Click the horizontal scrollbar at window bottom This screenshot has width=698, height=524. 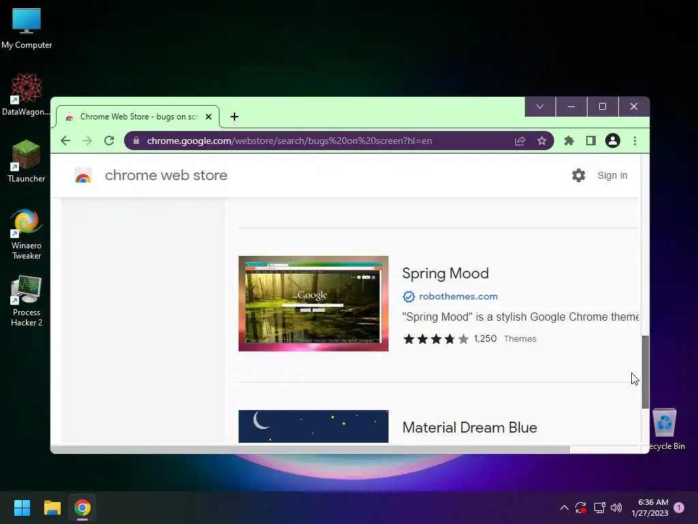[x=310, y=449]
